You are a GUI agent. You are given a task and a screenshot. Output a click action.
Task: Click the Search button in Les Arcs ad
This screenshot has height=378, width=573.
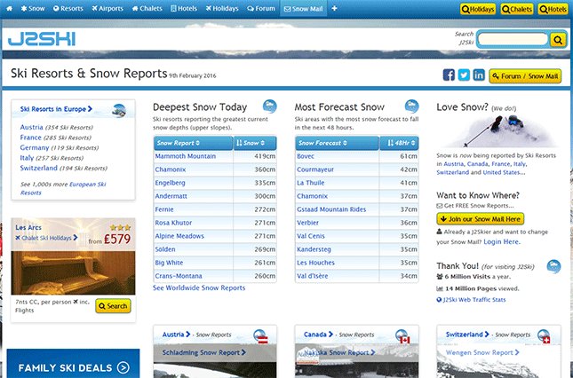tap(114, 306)
